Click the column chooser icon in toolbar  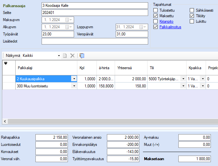(x=82, y=56)
